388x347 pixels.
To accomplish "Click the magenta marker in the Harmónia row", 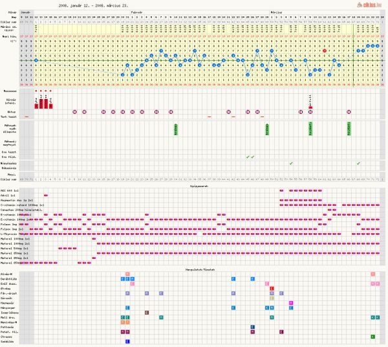I will click(x=291, y=303).
